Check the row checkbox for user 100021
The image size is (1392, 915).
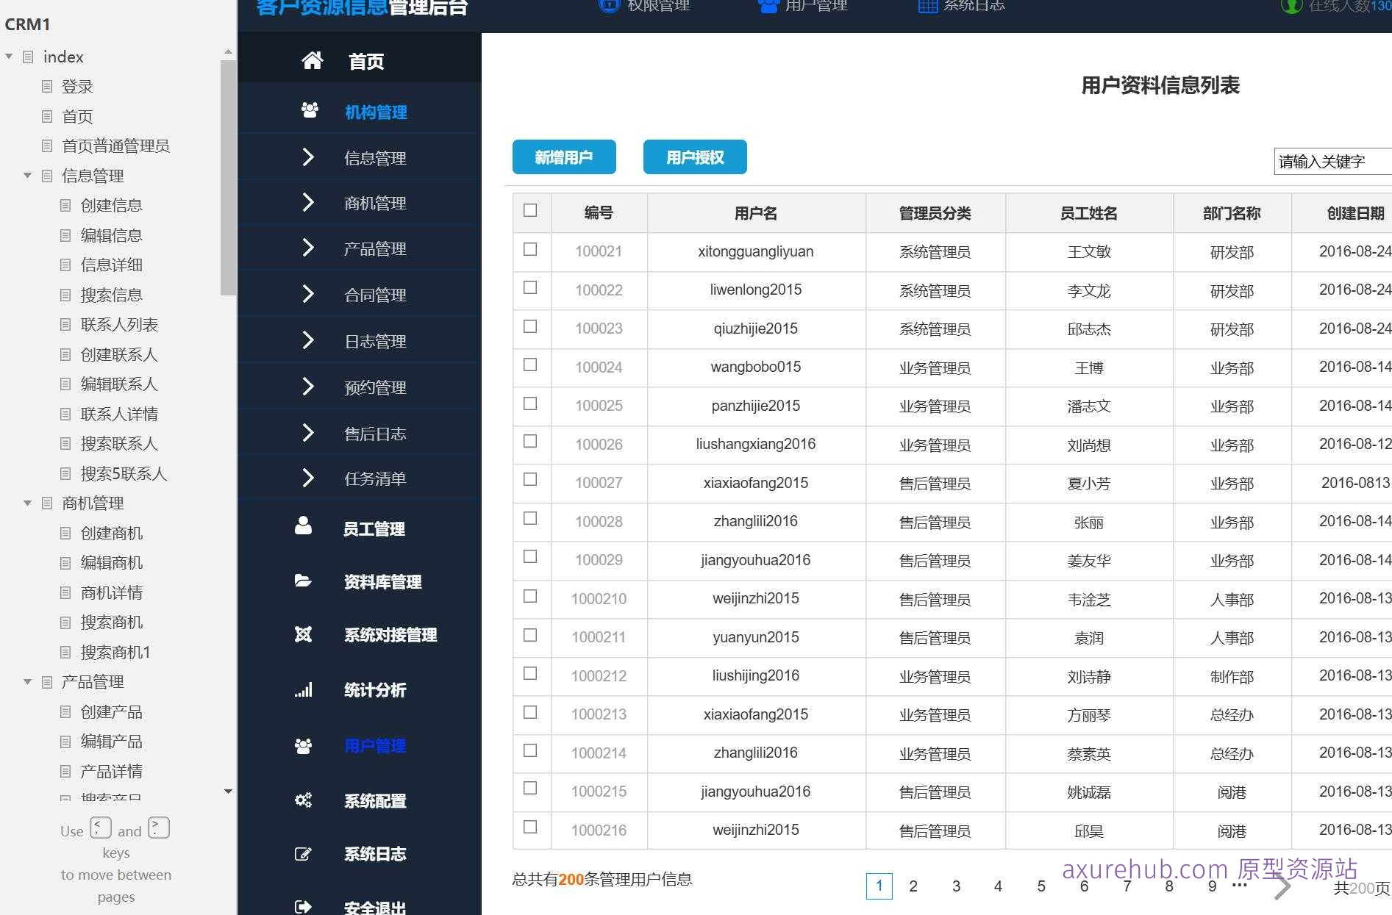coord(530,249)
